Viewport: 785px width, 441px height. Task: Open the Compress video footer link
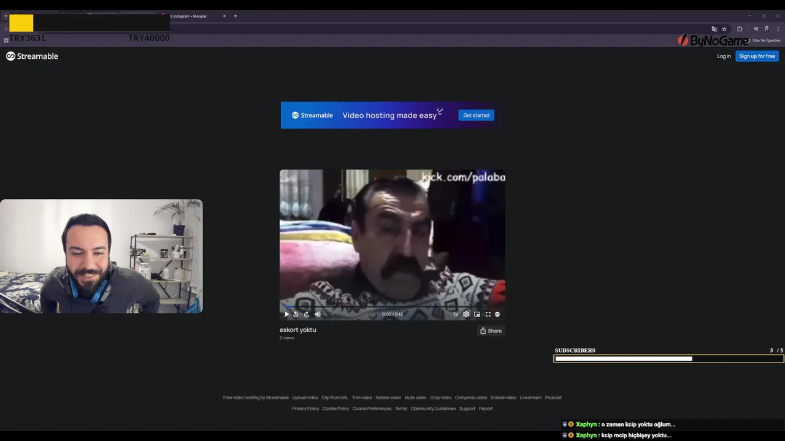pos(471,398)
